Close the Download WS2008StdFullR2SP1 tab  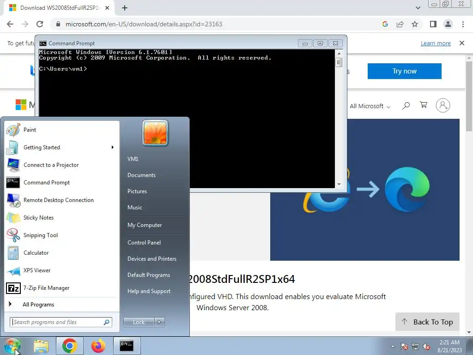point(107,8)
